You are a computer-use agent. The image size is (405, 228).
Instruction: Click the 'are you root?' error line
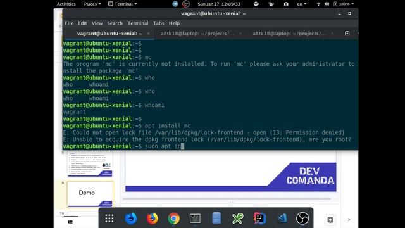(207, 139)
